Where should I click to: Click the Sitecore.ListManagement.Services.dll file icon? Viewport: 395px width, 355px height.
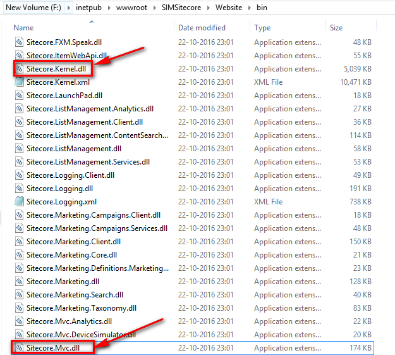(19, 162)
